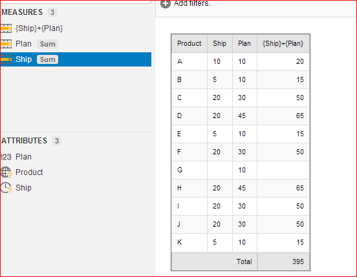Click the Plan column header in table
The width and height of the screenshot is (357, 277).
(244, 43)
